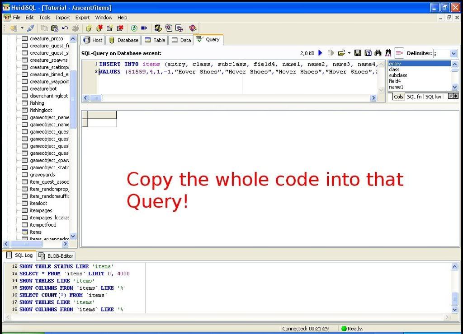The image size is (463, 334).
Task: Run the query with blue play arrow
Action: [321, 53]
